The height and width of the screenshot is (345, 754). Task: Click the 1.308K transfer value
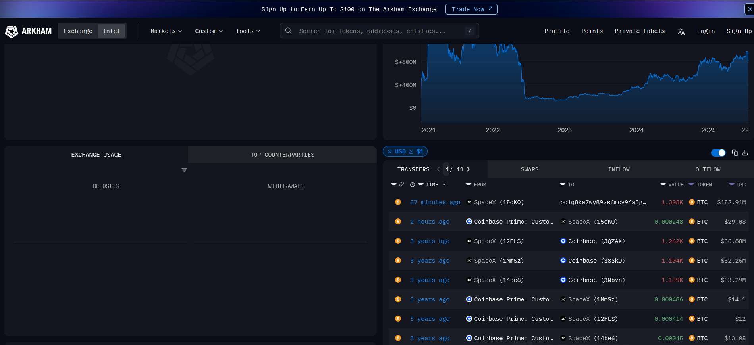click(x=672, y=202)
